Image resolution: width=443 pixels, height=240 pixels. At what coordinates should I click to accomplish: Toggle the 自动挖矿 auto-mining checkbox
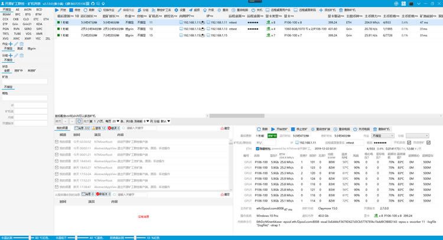[428, 142]
